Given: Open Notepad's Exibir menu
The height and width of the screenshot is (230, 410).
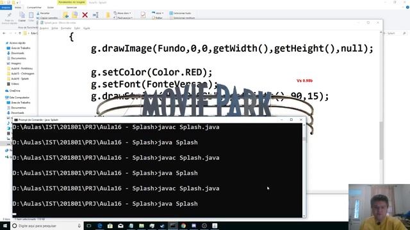Looking at the screenshot, I should click(77, 28).
